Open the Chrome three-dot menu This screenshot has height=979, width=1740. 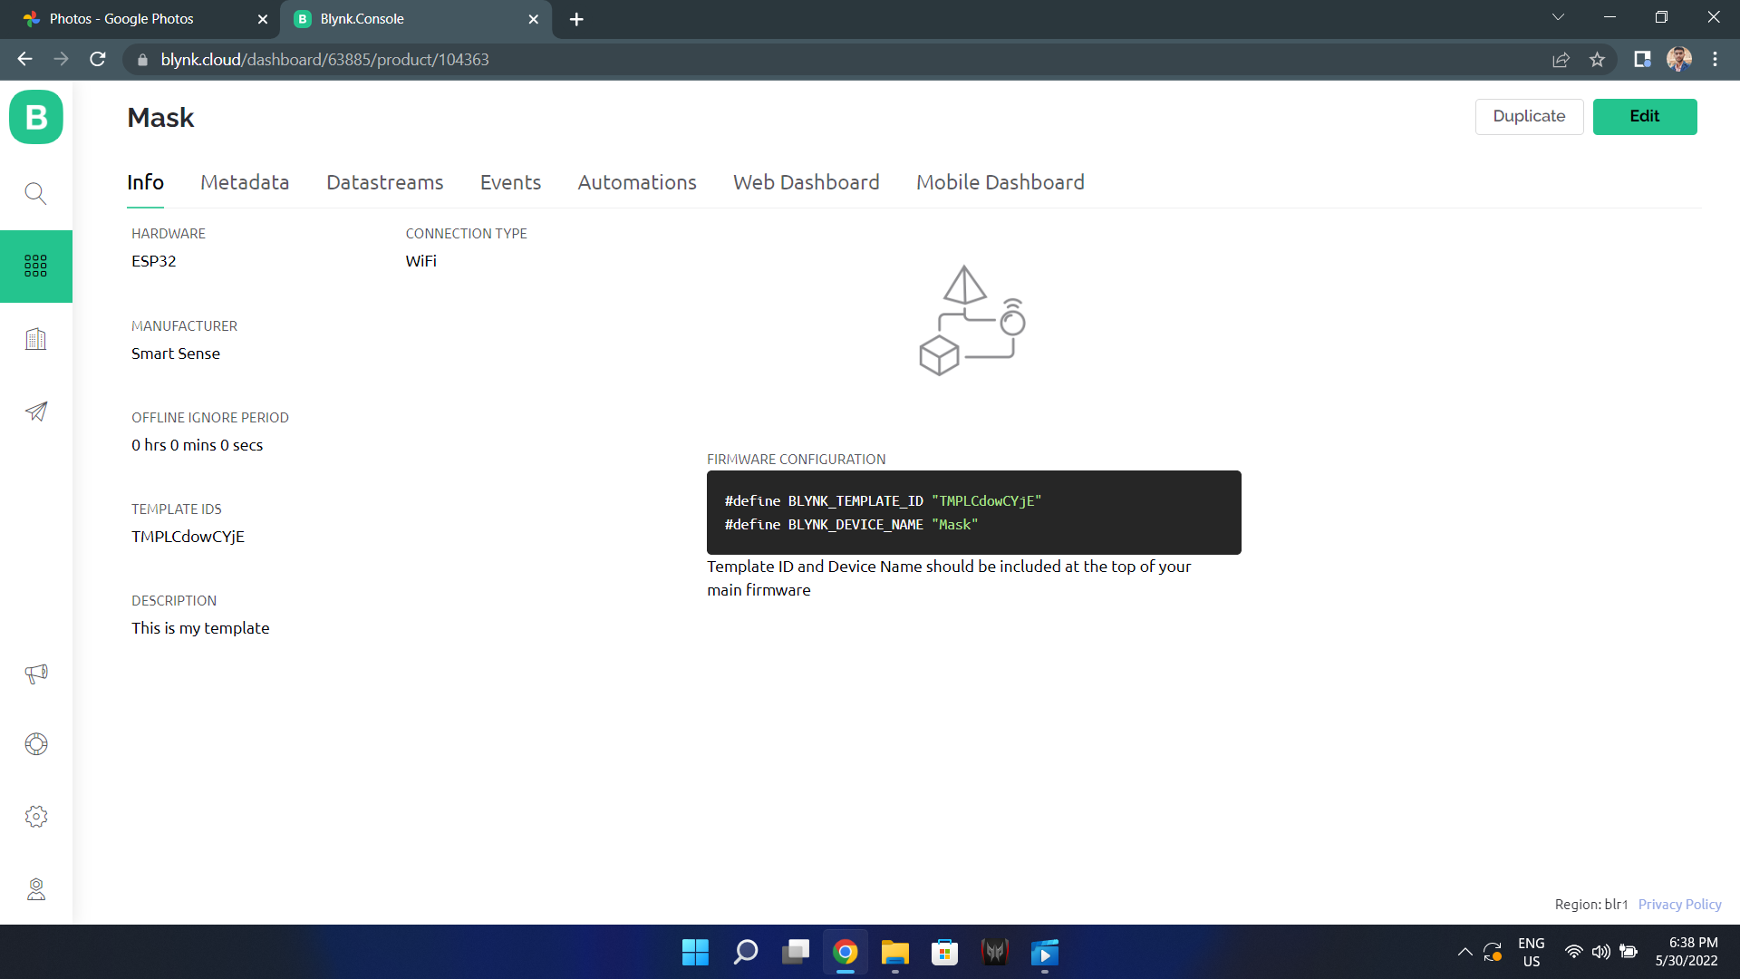tap(1716, 59)
